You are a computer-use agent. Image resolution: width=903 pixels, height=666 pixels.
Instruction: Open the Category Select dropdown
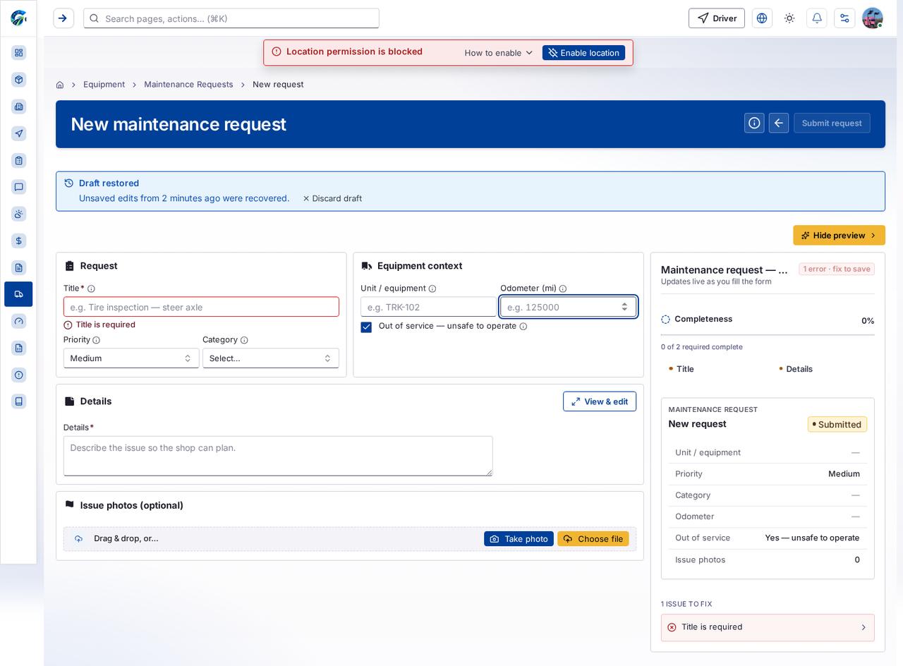pyautogui.click(x=271, y=358)
